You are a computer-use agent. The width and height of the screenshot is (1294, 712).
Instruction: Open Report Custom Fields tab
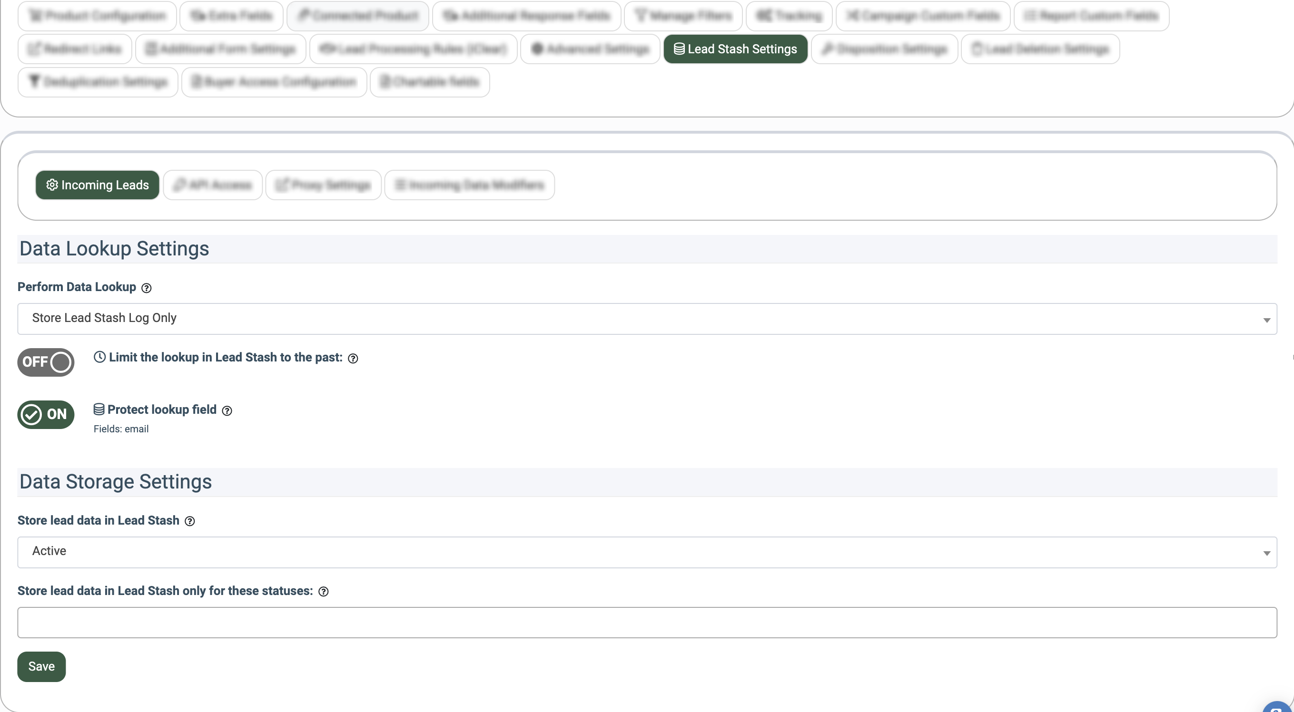pos(1092,16)
